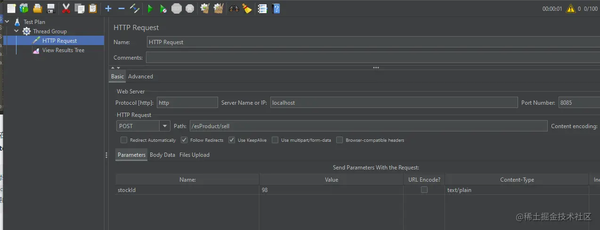Switch to the Body Data tab

coord(162,155)
